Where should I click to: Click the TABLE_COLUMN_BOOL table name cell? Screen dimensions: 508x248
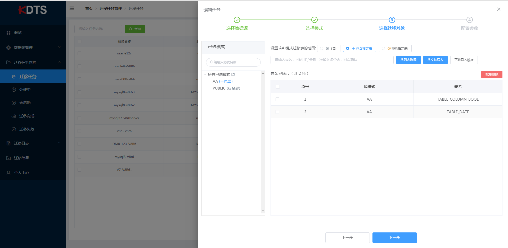pyautogui.click(x=458, y=99)
